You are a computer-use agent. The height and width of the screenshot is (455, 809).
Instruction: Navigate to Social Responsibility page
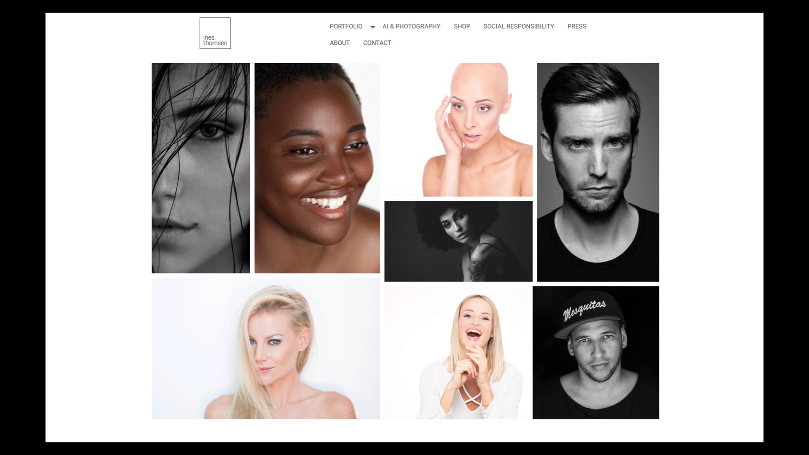point(518,26)
